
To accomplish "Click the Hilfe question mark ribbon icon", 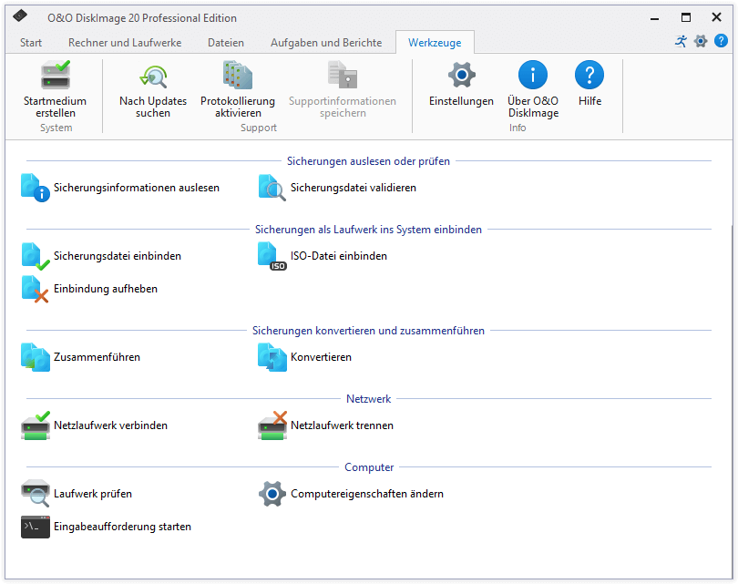I will tap(589, 75).
